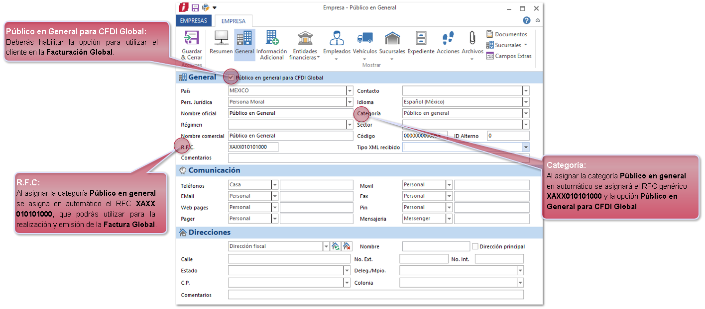Click the Campos Extras button
The width and height of the screenshot is (705, 309).
[x=509, y=56]
